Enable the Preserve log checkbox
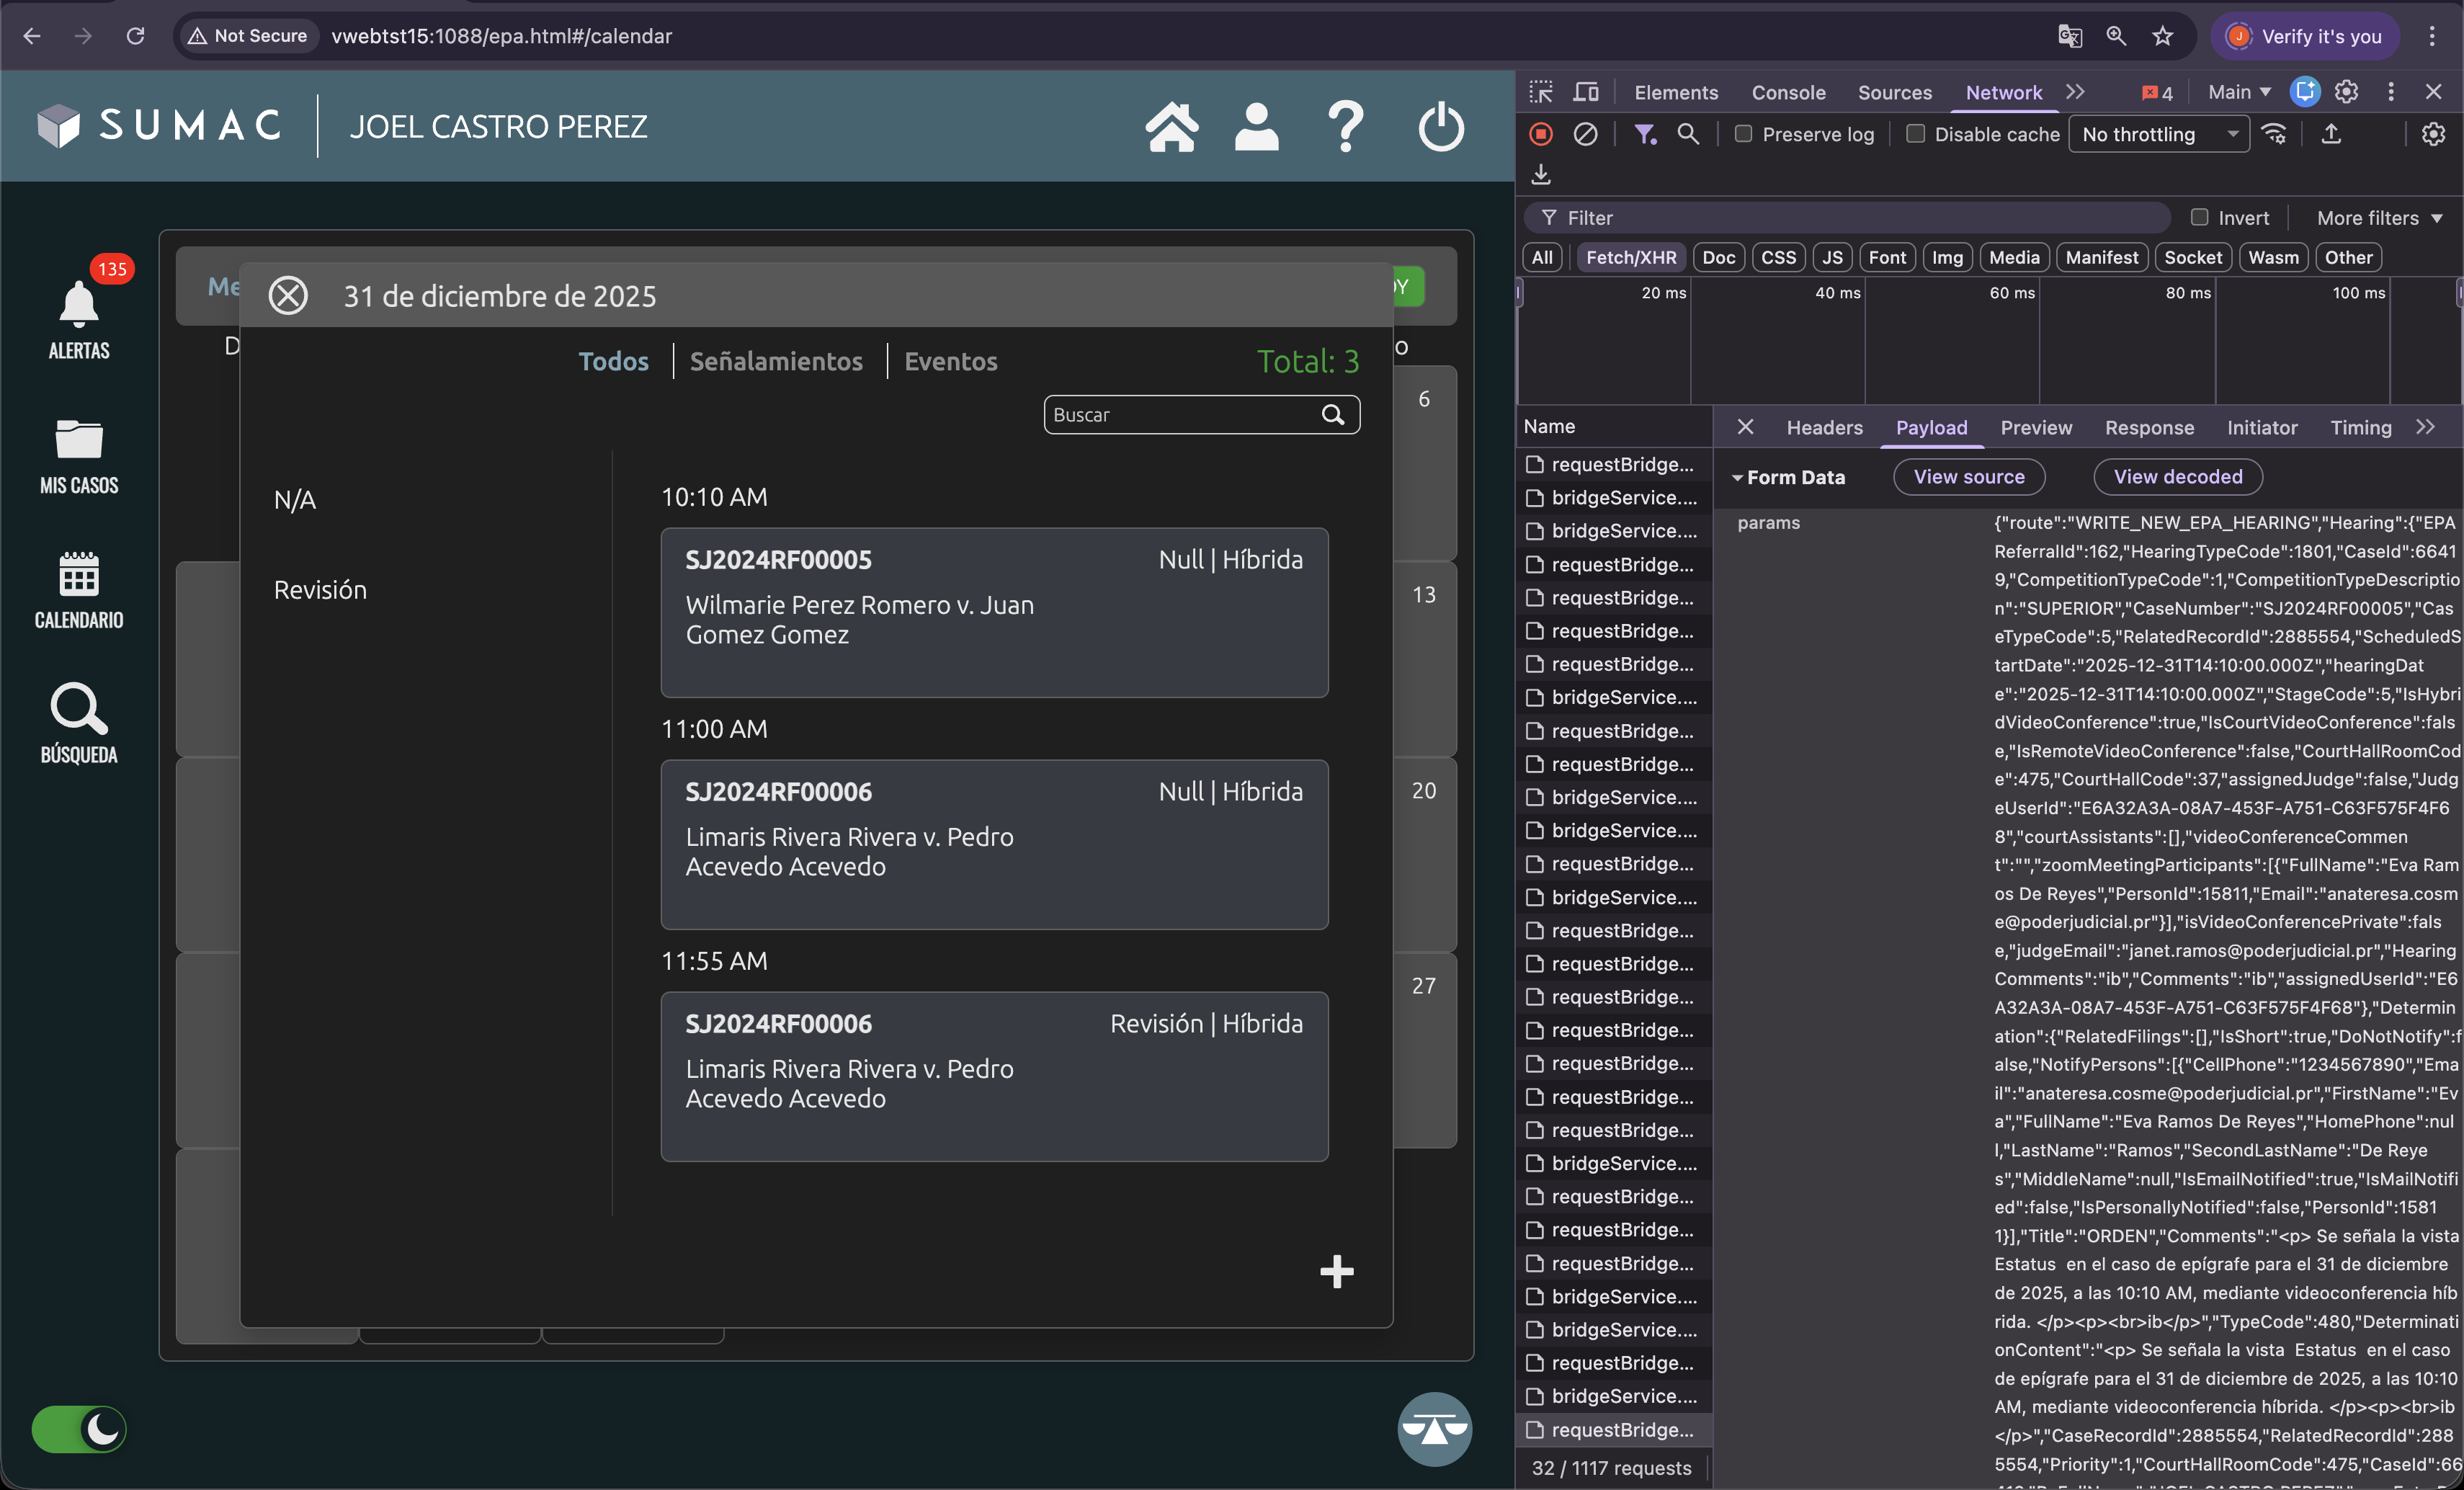The width and height of the screenshot is (2464, 1490). pos(1743,134)
